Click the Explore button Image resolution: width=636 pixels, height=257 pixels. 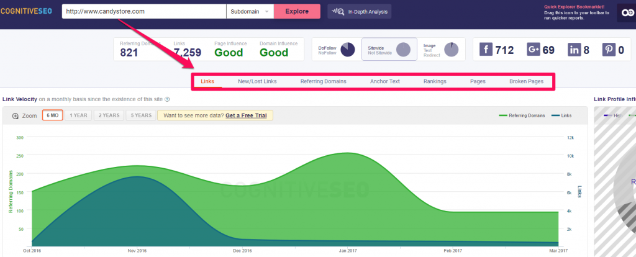297,11
